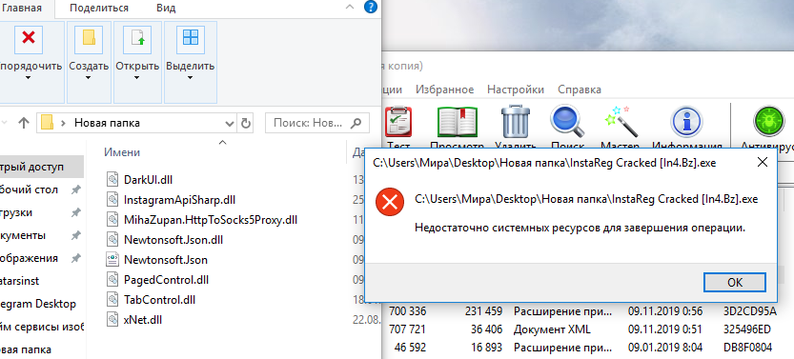Select the xNet.dll file
The image size is (794, 359).
click(x=143, y=320)
